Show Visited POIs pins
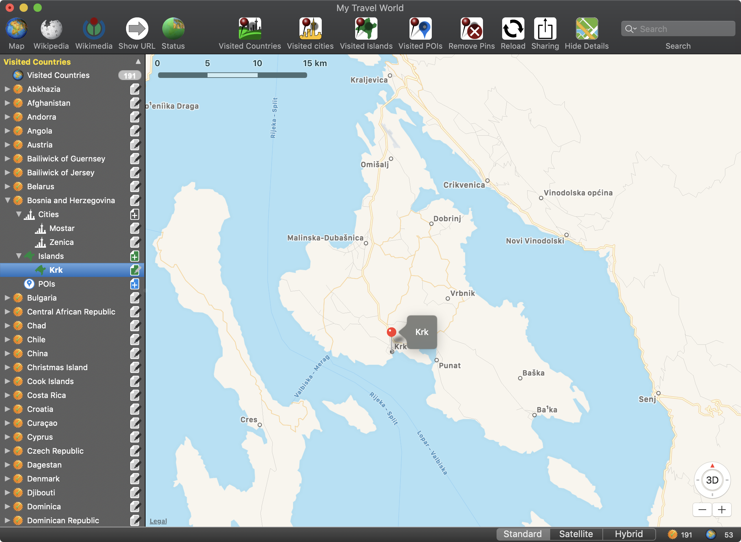Image resolution: width=741 pixels, height=542 pixels. point(420,29)
